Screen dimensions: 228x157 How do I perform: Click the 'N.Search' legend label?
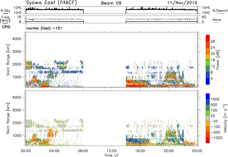[x=220, y=10]
